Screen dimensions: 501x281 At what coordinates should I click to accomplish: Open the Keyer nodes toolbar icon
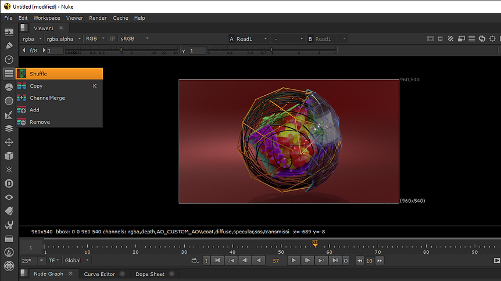point(9,114)
